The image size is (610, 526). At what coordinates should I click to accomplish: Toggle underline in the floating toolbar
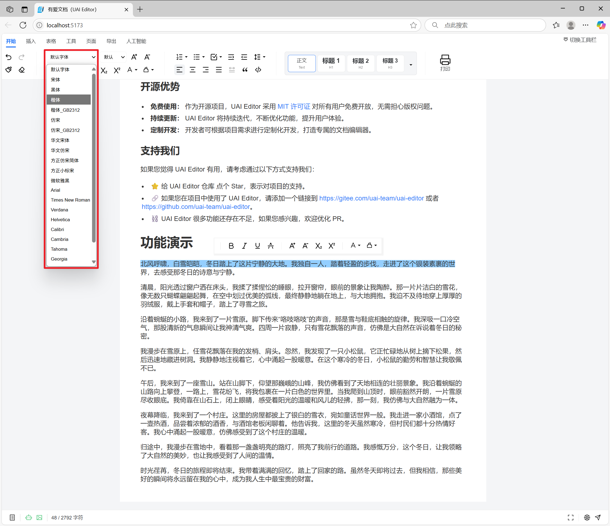pos(258,246)
